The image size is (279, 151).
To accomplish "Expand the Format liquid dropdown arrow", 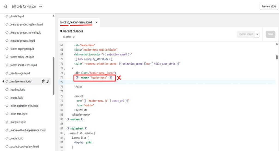I will [x=257, y=34].
